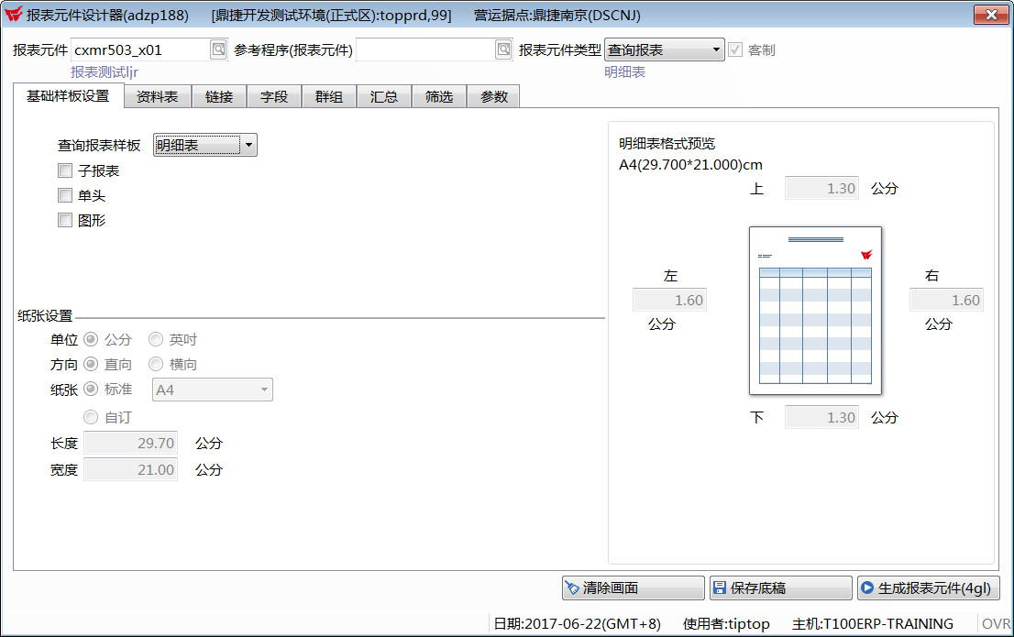1014x637 pixels.
Task: Click the 报表测试ljr description text
Action: pyautogui.click(x=105, y=71)
